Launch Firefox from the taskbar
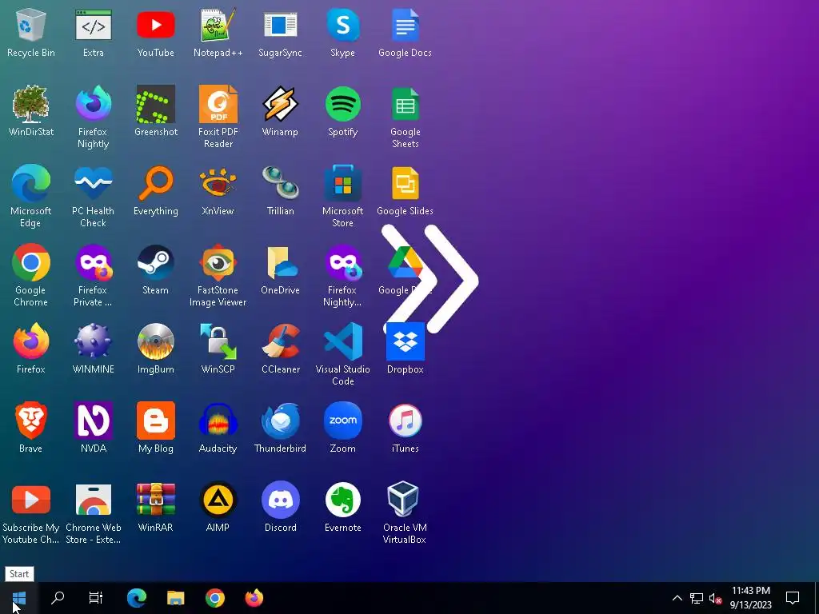This screenshot has height=614, width=819. 254,598
